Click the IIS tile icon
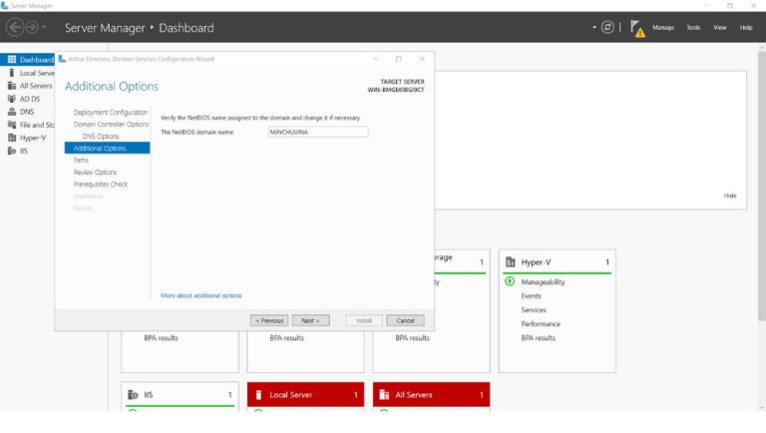The height and width of the screenshot is (433, 766). point(133,395)
